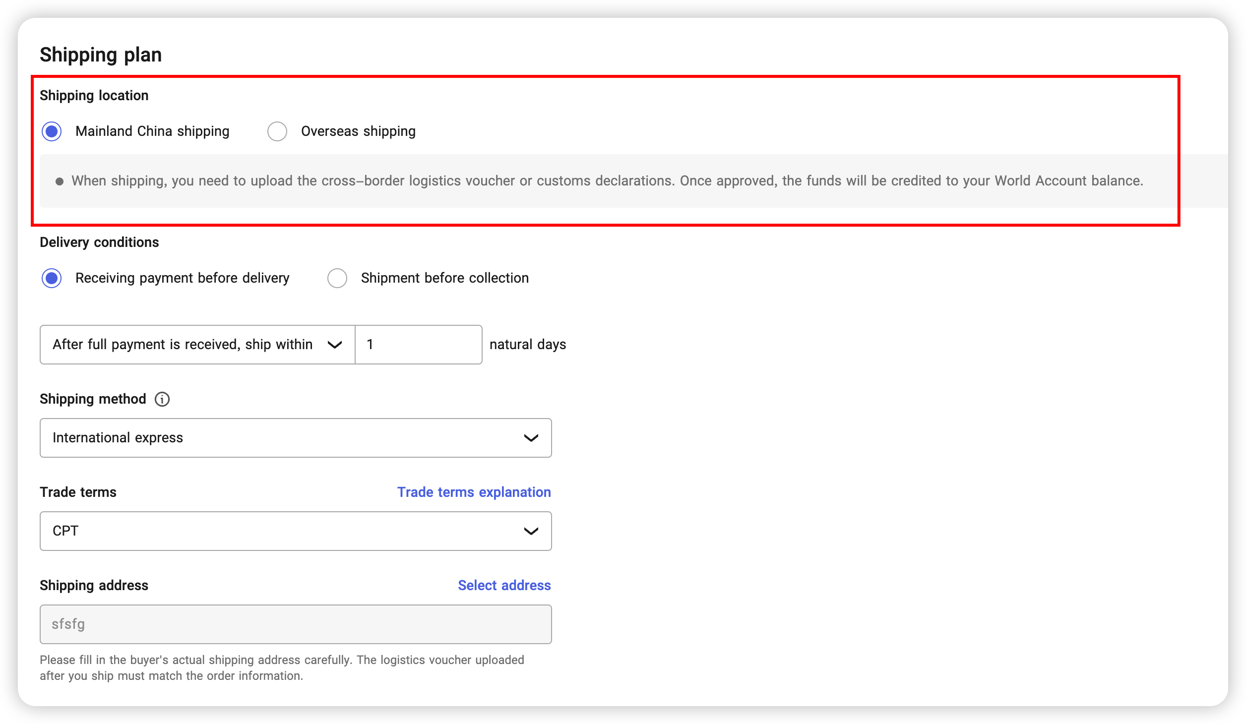Click the bullet point in the shipping notice

(x=61, y=181)
